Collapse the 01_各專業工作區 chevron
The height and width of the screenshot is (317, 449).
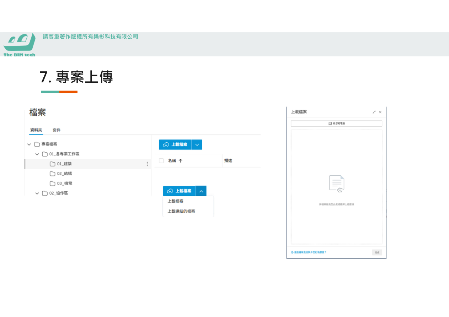click(x=37, y=154)
